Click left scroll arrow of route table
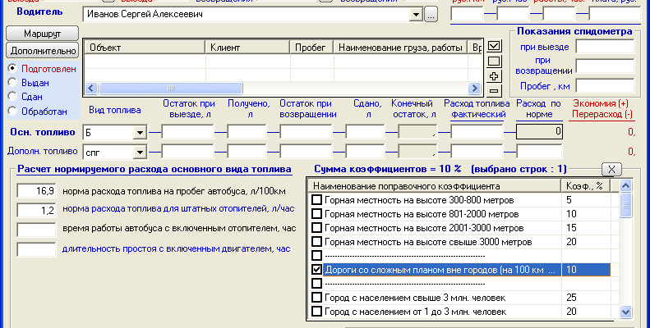 pyautogui.click(x=91, y=89)
